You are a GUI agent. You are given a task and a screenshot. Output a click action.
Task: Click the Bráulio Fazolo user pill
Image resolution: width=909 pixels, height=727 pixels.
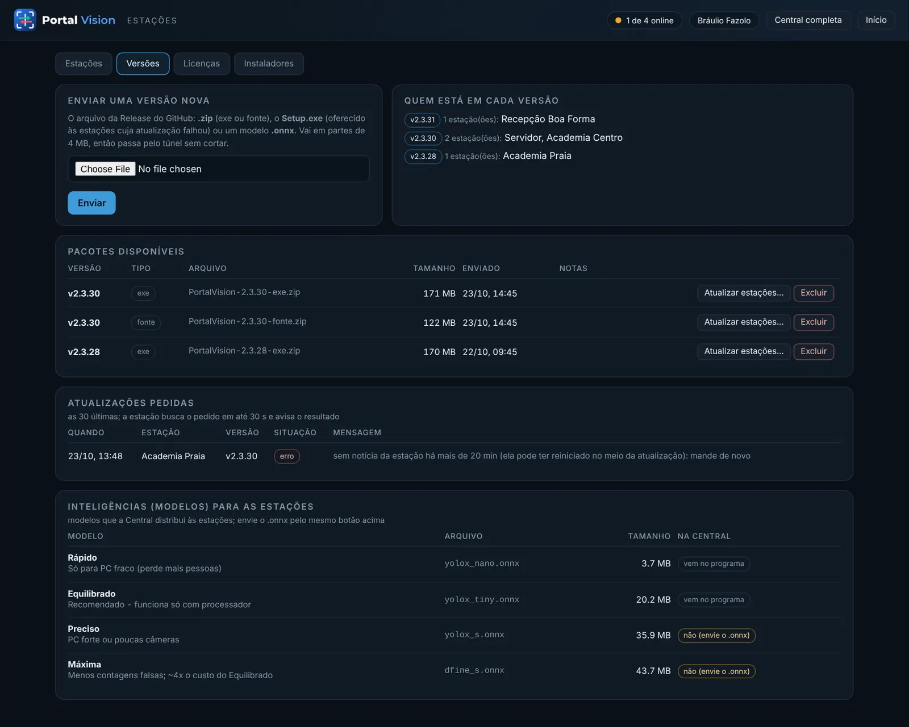(x=724, y=20)
